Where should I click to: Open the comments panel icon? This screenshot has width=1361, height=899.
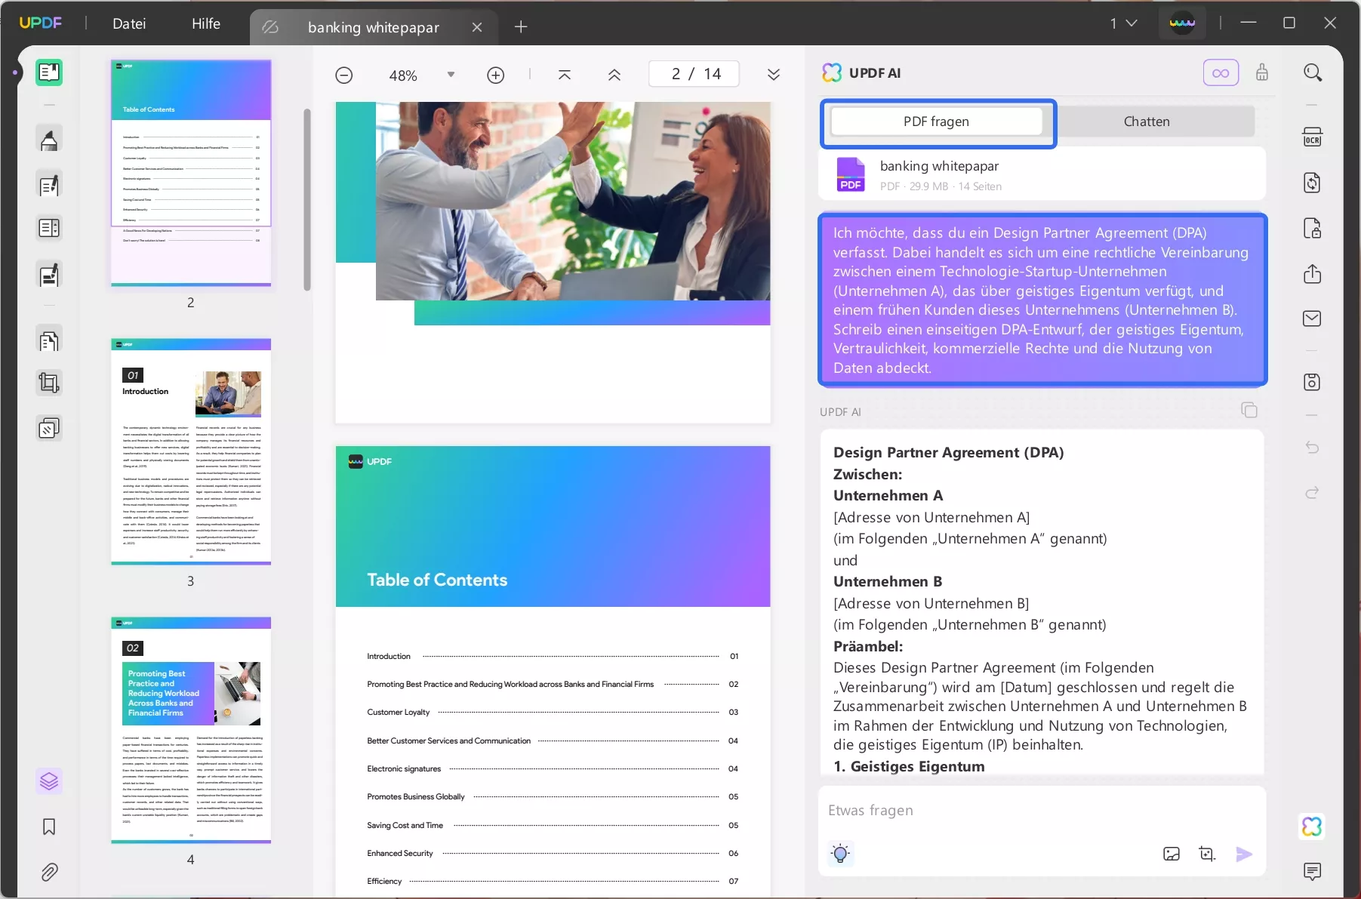click(x=1313, y=872)
